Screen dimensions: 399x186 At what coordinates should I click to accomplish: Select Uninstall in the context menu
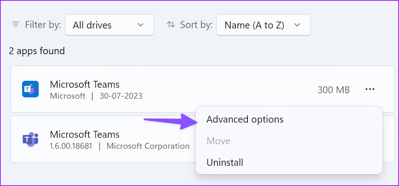289,163
